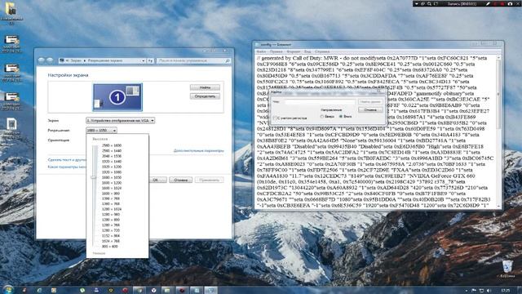Select 1280 × 720 resolution
This screenshot has height=294, width=522.
click(x=111, y=230)
